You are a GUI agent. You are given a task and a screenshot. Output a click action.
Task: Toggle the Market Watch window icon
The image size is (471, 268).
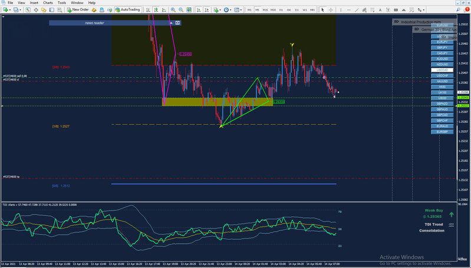click(28, 10)
